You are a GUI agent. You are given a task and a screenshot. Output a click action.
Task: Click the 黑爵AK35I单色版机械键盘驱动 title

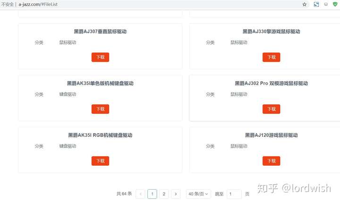[100, 83]
